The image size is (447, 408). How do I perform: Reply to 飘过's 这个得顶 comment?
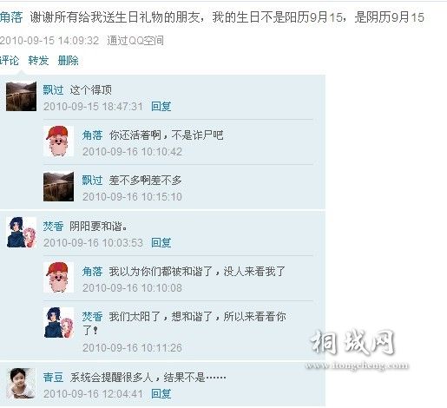tap(161, 106)
